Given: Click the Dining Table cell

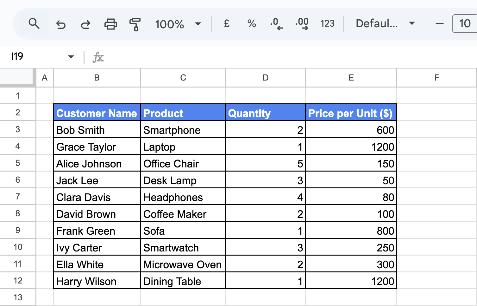Looking at the screenshot, I should tap(183, 281).
